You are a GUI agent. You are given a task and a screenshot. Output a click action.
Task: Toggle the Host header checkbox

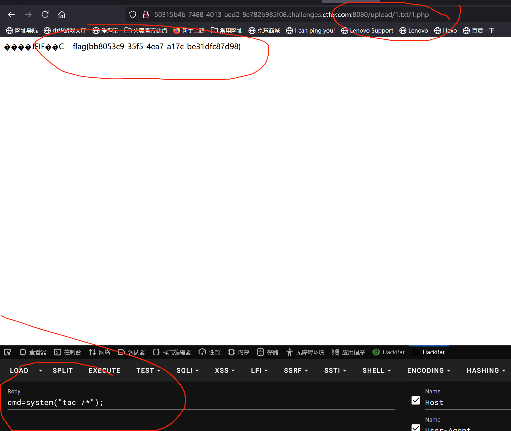[x=416, y=400]
